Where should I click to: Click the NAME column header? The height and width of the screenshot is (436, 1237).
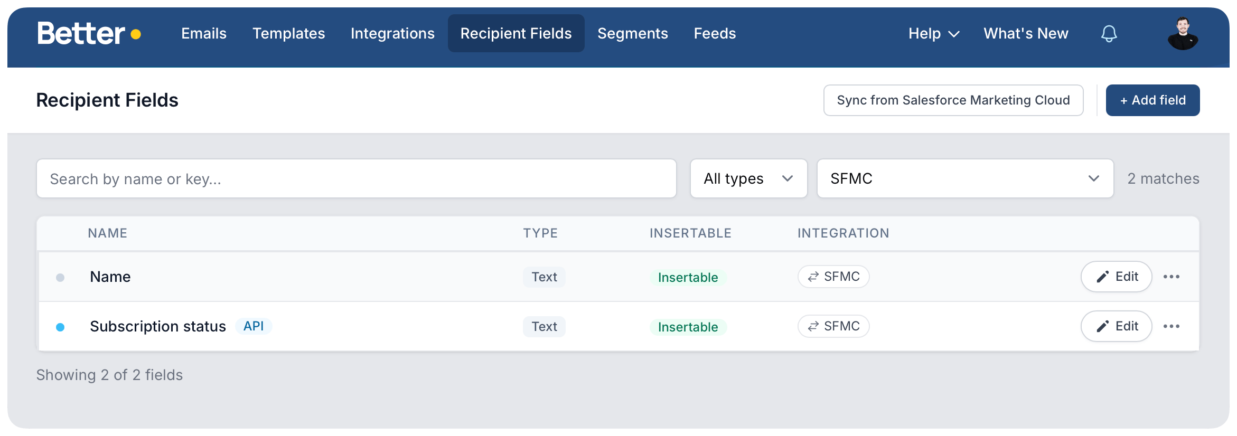click(x=107, y=233)
